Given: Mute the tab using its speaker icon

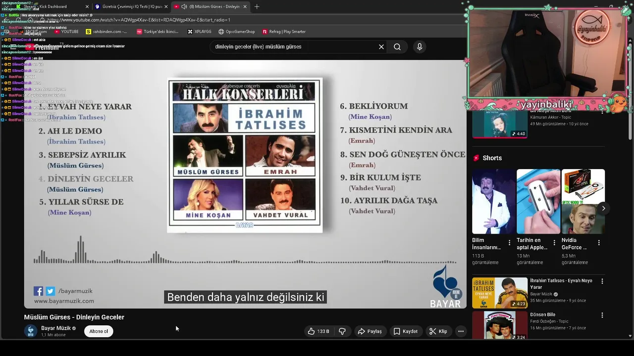Looking at the screenshot, I should [184, 6].
